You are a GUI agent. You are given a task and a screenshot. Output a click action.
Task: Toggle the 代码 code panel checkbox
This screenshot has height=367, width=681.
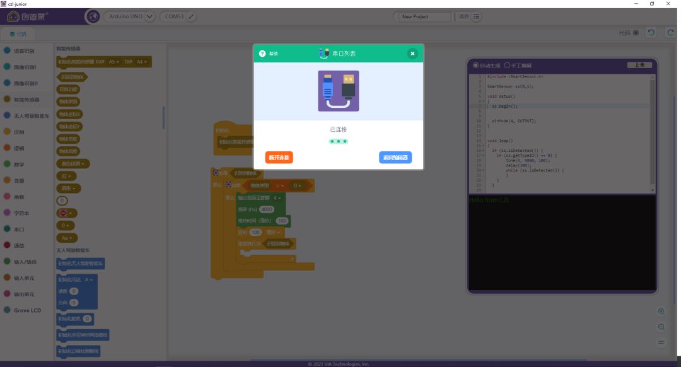coord(636,33)
